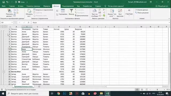This screenshot has width=171, height=96.
Task: Show outline level 1
Action: click(x=1, y=27)
